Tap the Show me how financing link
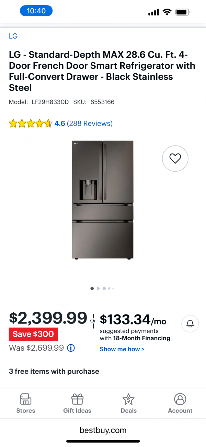Image resolution: width=206 pixels, height=447 pixels. [x=122, y=349]
